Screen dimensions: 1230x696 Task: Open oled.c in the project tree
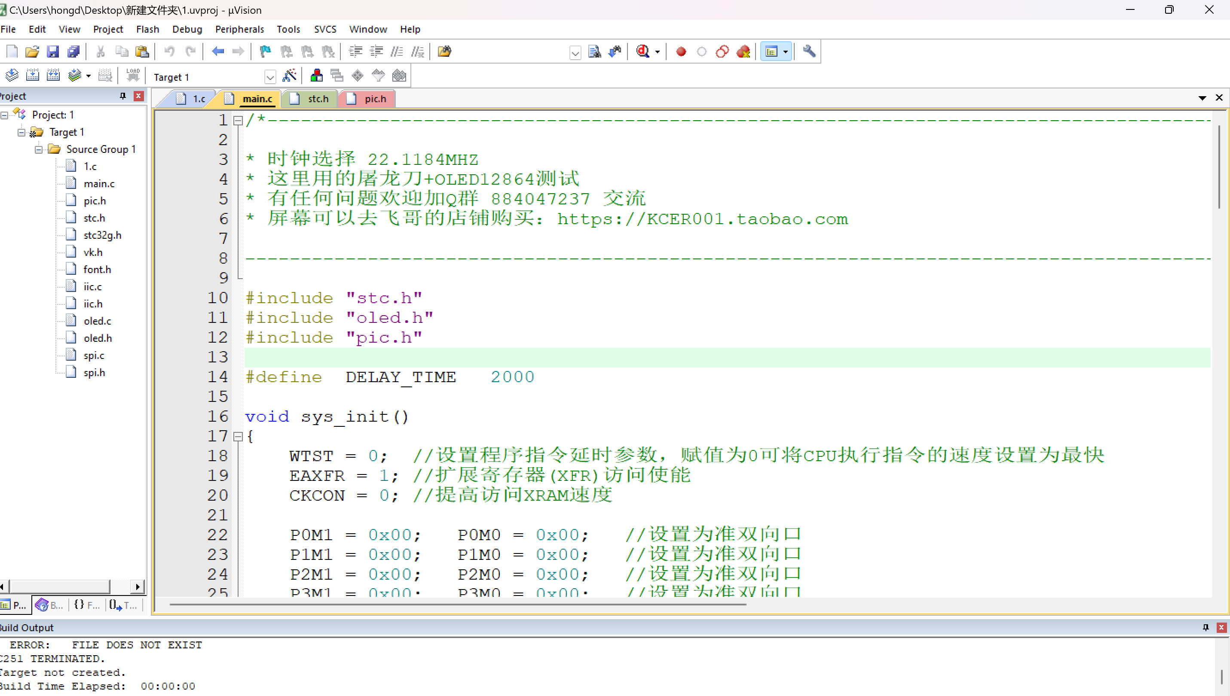[97, 321]
